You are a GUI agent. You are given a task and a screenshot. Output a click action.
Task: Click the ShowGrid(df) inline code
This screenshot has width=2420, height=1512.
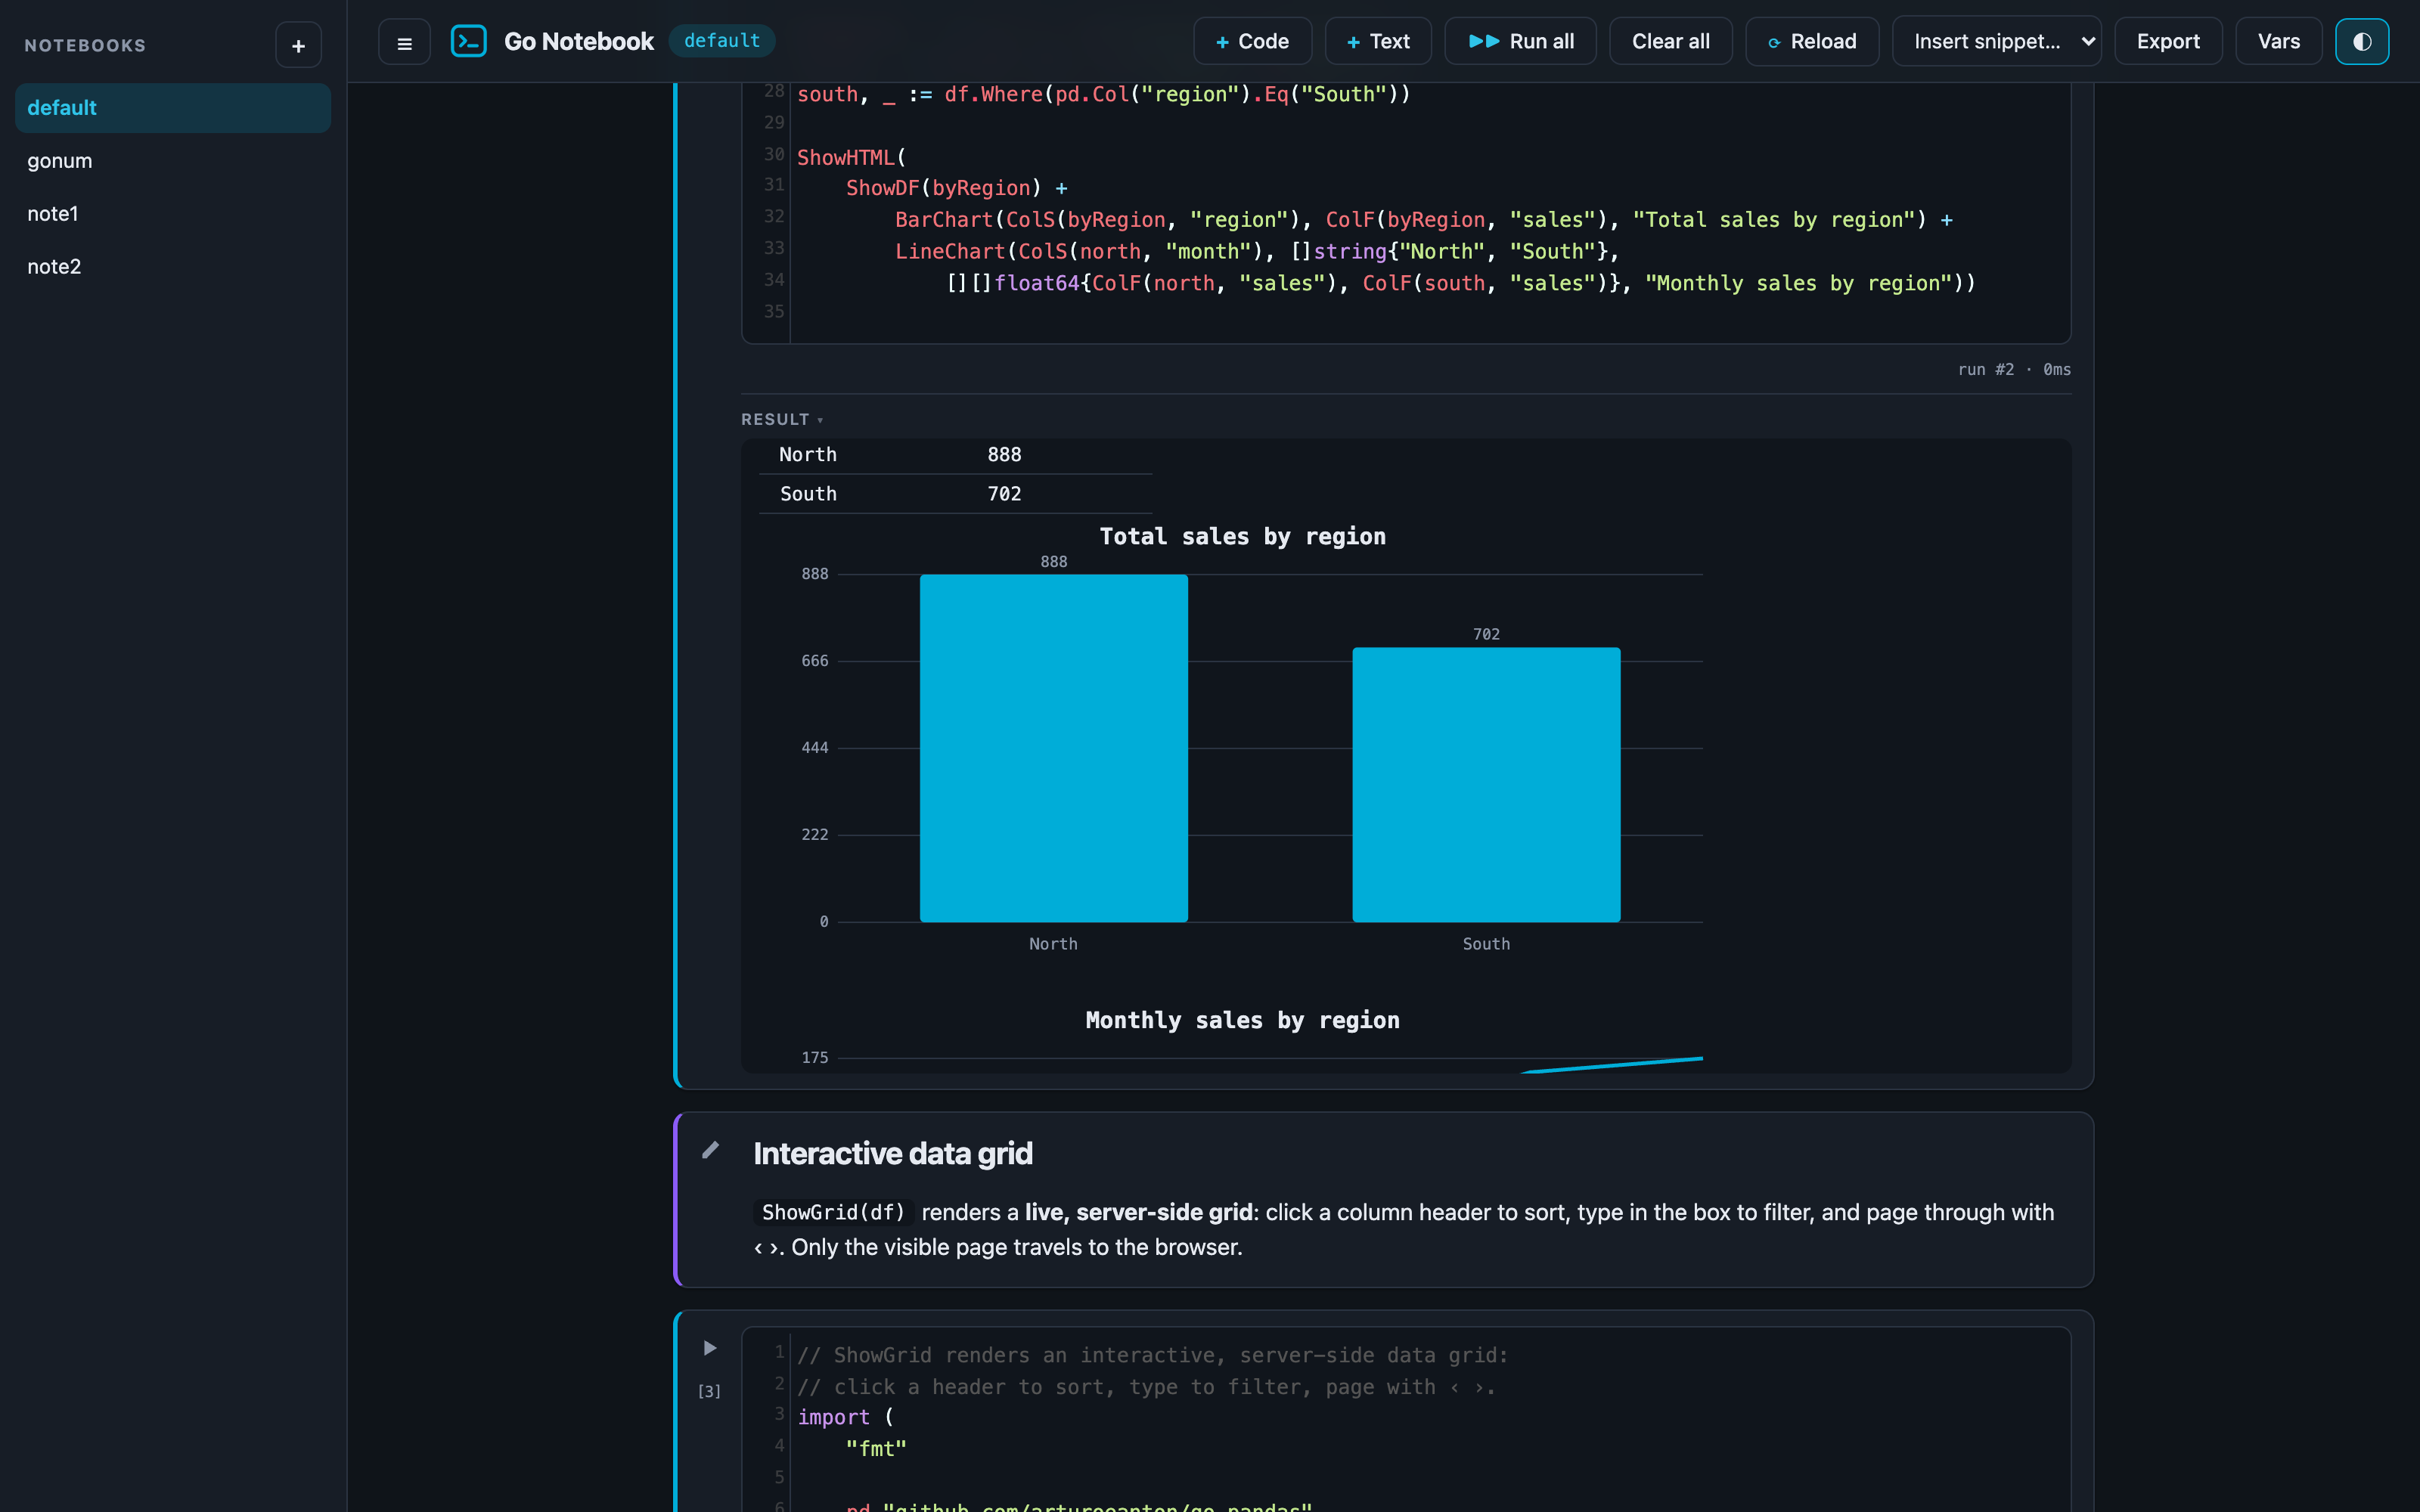point(833,1212)
